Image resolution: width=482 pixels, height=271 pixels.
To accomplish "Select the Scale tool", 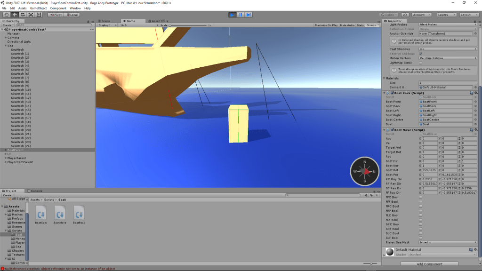I will click(31, 15).
